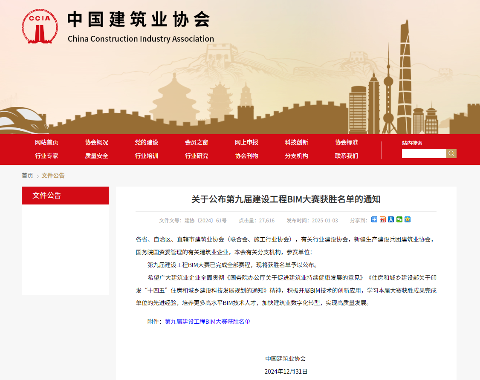The height and width of the screenshot is (380, 480).
Task: Open the 网上申报 page
Action: click(x=246, y=142)
